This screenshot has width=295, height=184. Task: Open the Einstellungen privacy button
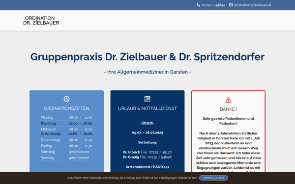[213, 178]
